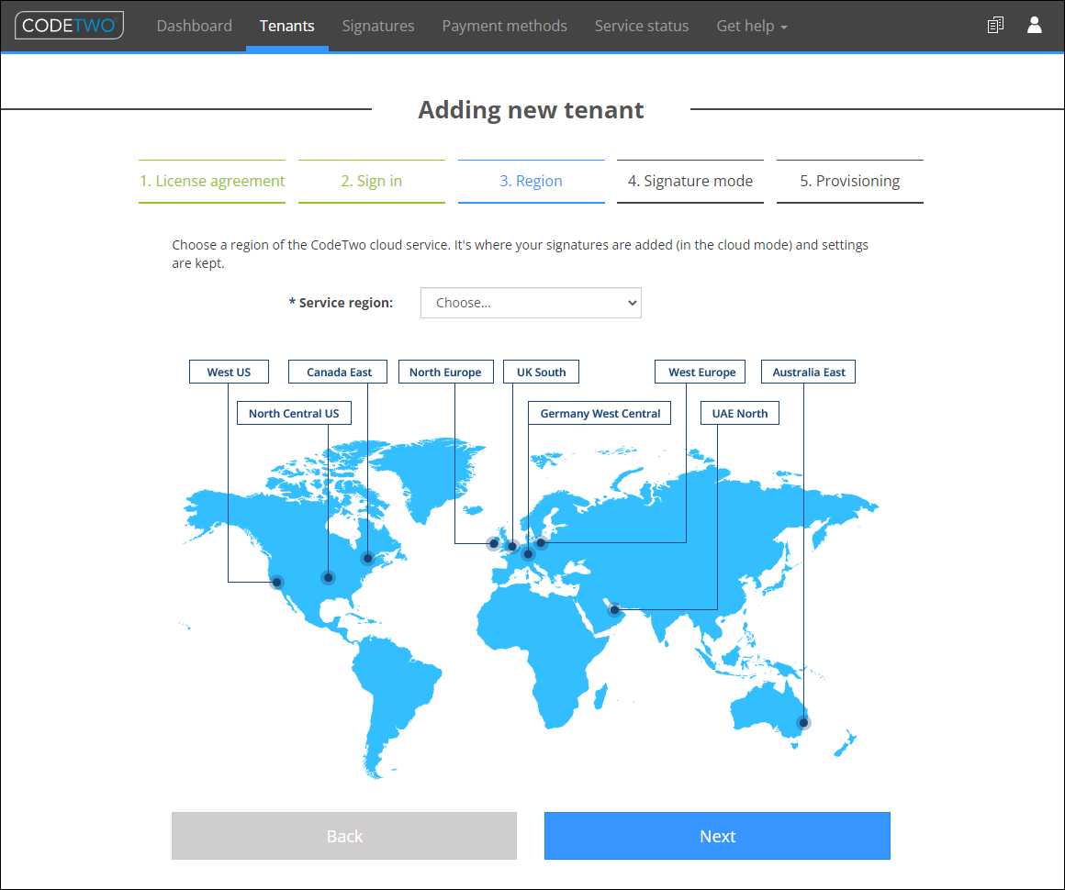This screenshot has height=890, width=1065.
Task: Select the North Central US map dot
Action: [x=328, y=578]
